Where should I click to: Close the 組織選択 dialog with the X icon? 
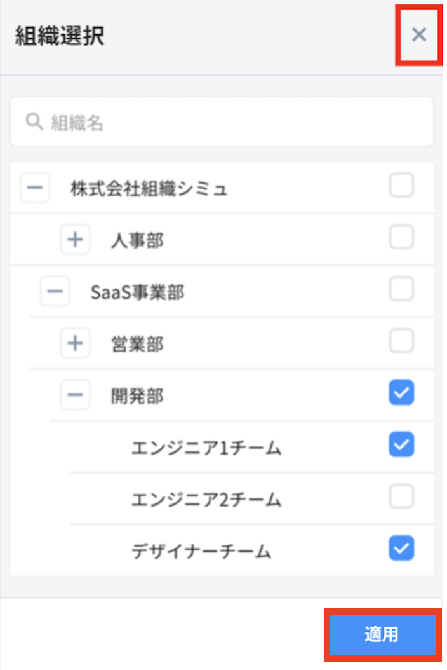[418, 35]
